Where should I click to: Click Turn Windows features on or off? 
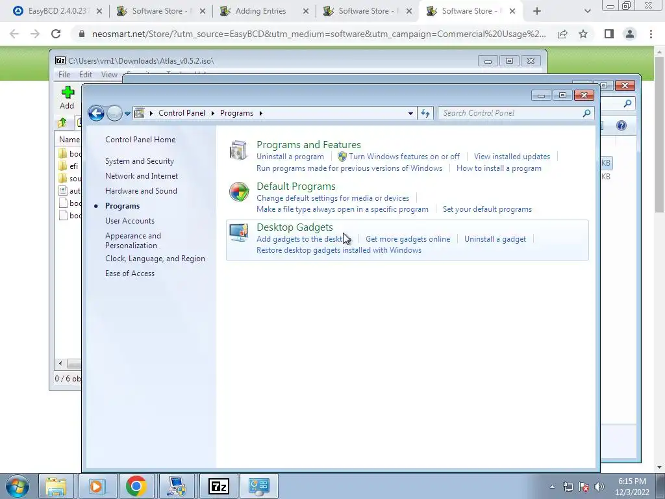404,157
